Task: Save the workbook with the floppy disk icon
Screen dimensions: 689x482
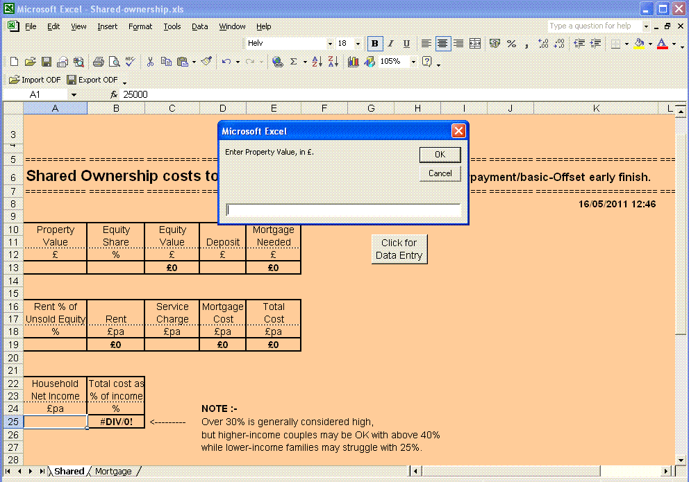Action: pos(46,62)
